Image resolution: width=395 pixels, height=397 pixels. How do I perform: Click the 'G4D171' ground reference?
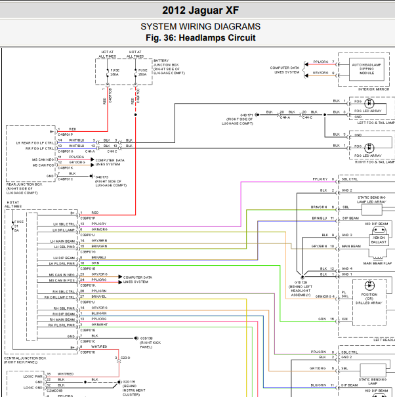pyautogui.click(x=246, y=115)
